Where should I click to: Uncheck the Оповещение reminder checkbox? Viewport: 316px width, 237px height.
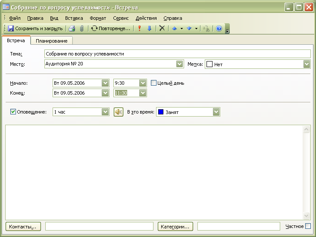pyautogui.click(x=13, y=112)
